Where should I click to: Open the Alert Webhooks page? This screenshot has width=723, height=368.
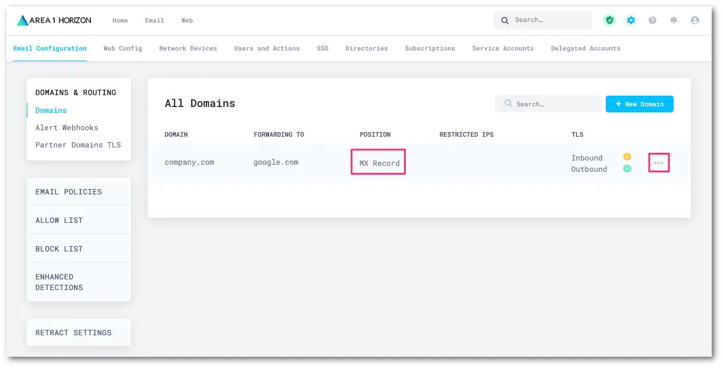coord(67,127)
